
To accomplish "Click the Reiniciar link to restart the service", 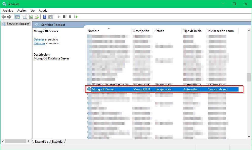I will click(39, 43).
